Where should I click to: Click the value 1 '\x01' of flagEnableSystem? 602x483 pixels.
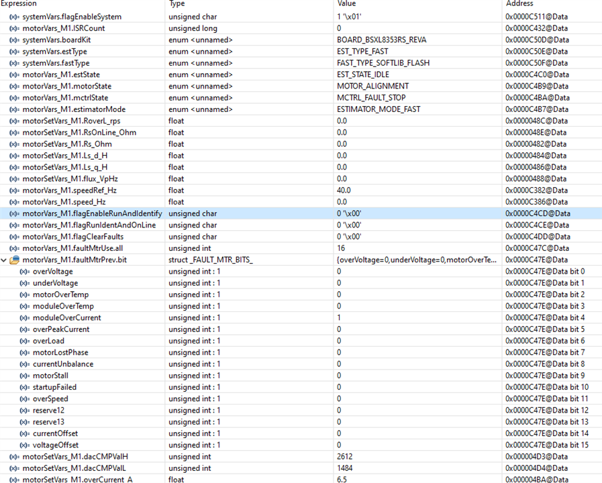[349, 17]
